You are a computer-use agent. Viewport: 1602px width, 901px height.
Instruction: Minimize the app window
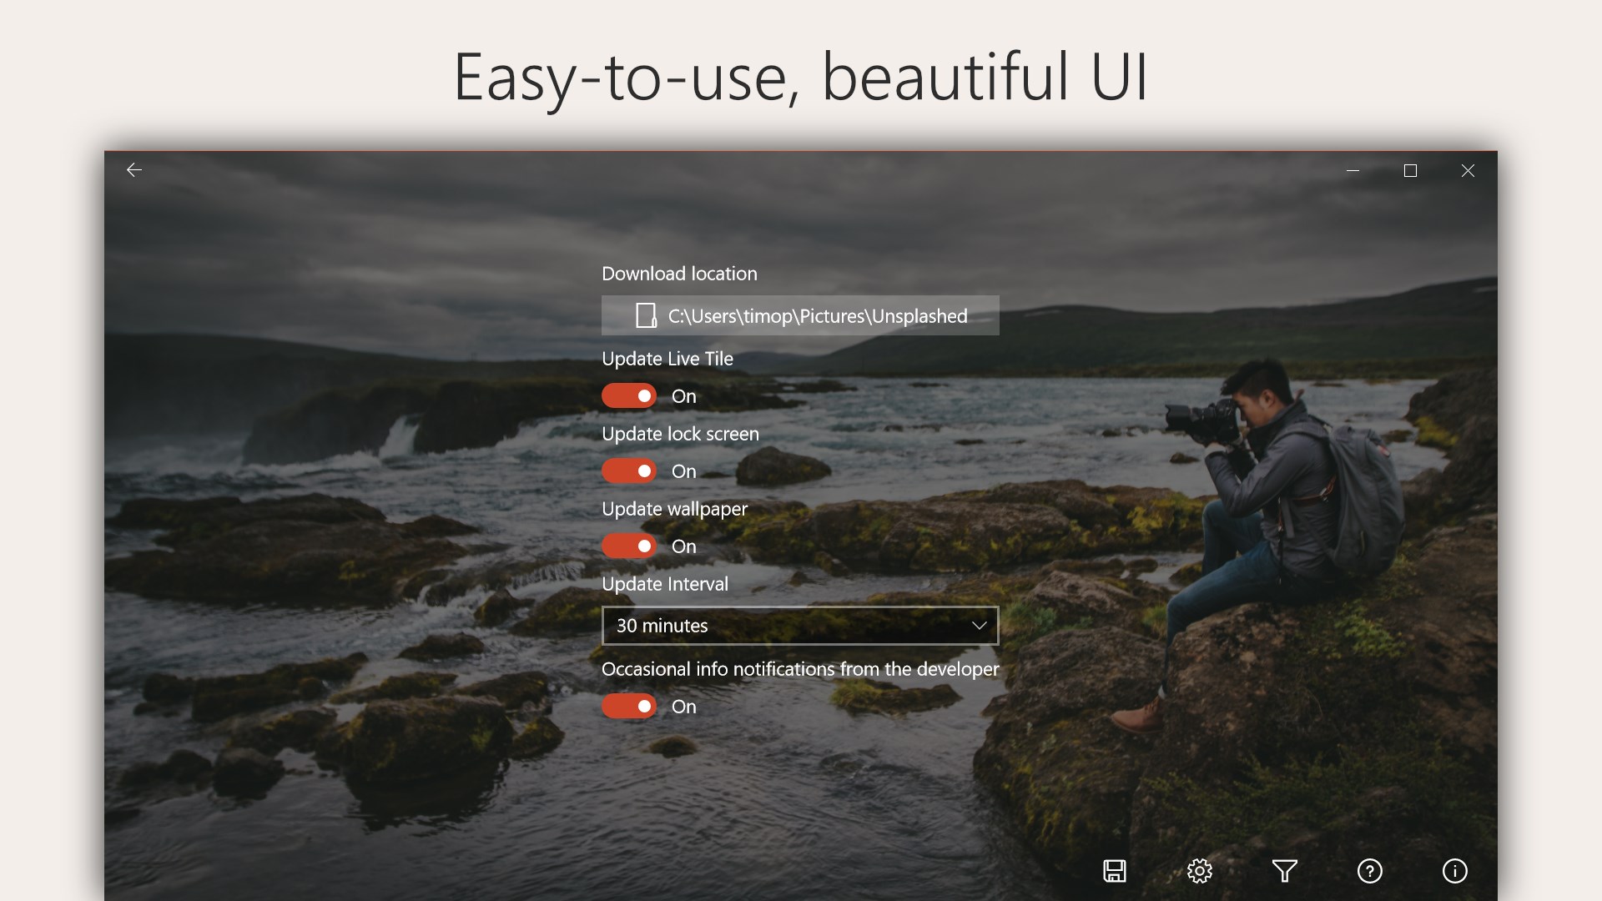click(x=1353, y=170)
